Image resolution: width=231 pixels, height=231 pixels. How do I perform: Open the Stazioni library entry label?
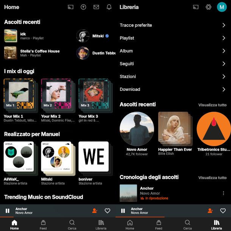[128, 76]
